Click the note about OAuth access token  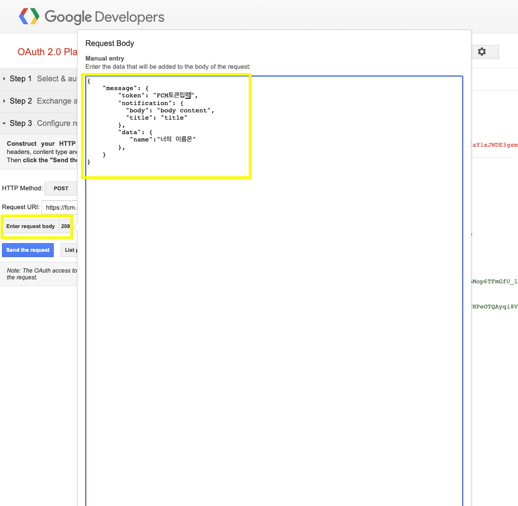(x=42, y=274)
